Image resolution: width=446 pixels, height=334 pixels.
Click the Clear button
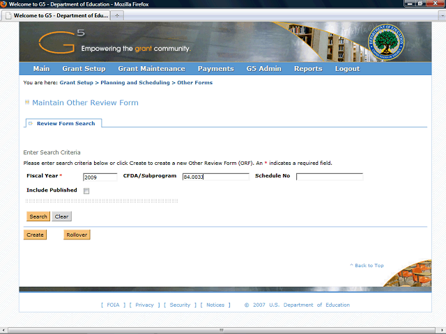click(61, 216)
